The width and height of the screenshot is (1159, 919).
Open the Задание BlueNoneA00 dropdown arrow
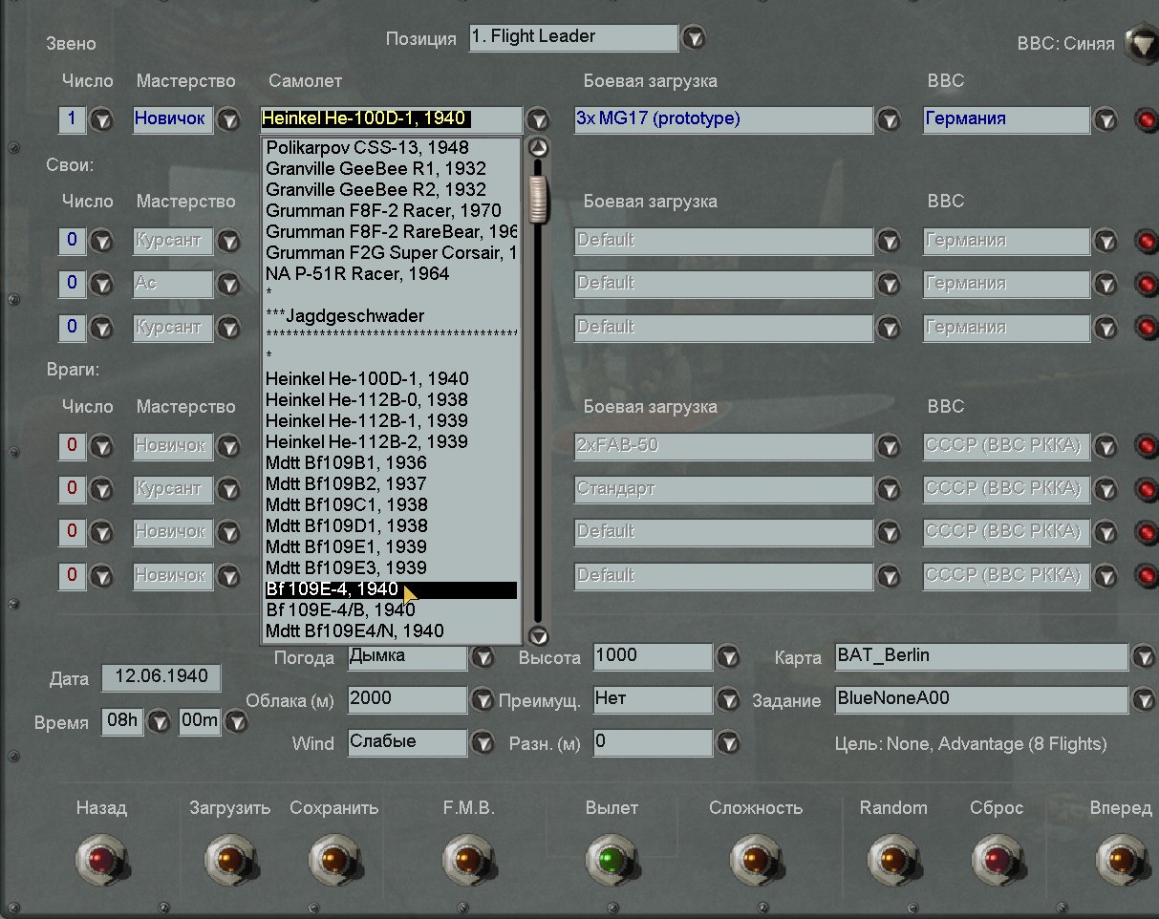(x=1145, y=700)
